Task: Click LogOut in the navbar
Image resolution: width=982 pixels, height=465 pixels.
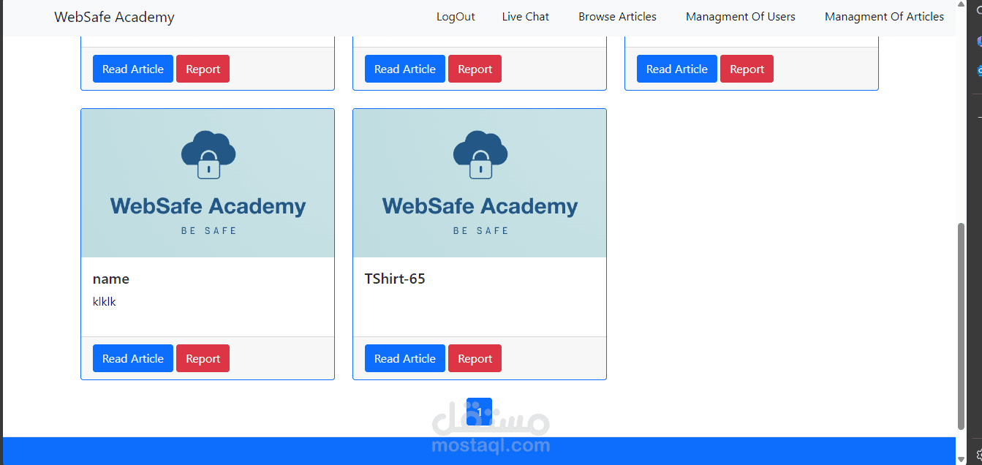Action: pos(456,17)
